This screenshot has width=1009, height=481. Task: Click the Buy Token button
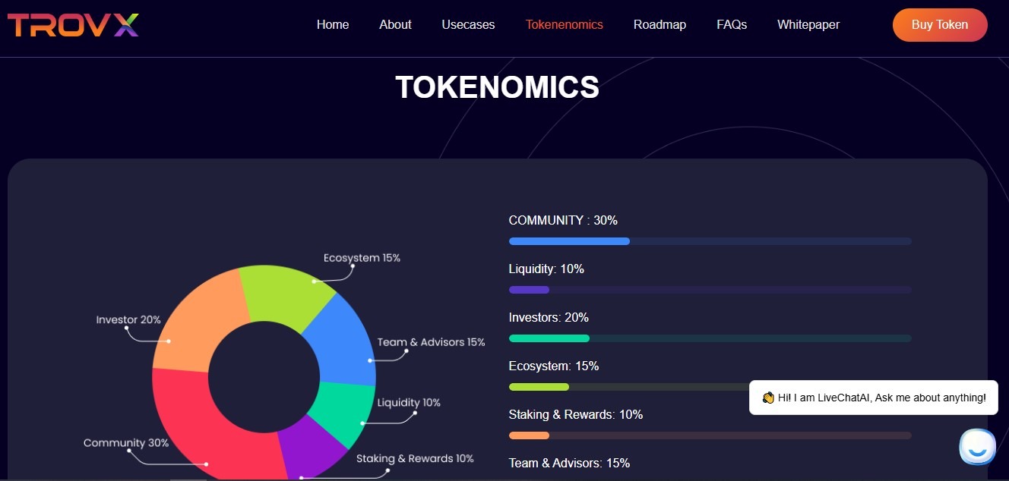coord(939,24)
